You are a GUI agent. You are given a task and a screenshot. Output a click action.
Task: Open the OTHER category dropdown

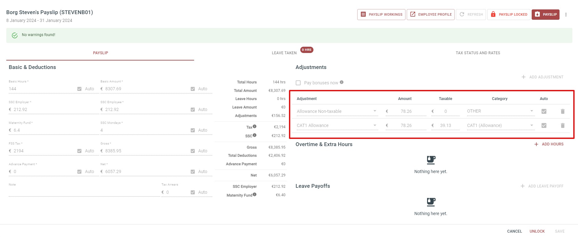point(500,111)
